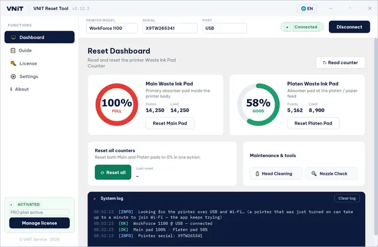
Task: Click the Read counter refresh button
Action: click(x=340, y=62)
